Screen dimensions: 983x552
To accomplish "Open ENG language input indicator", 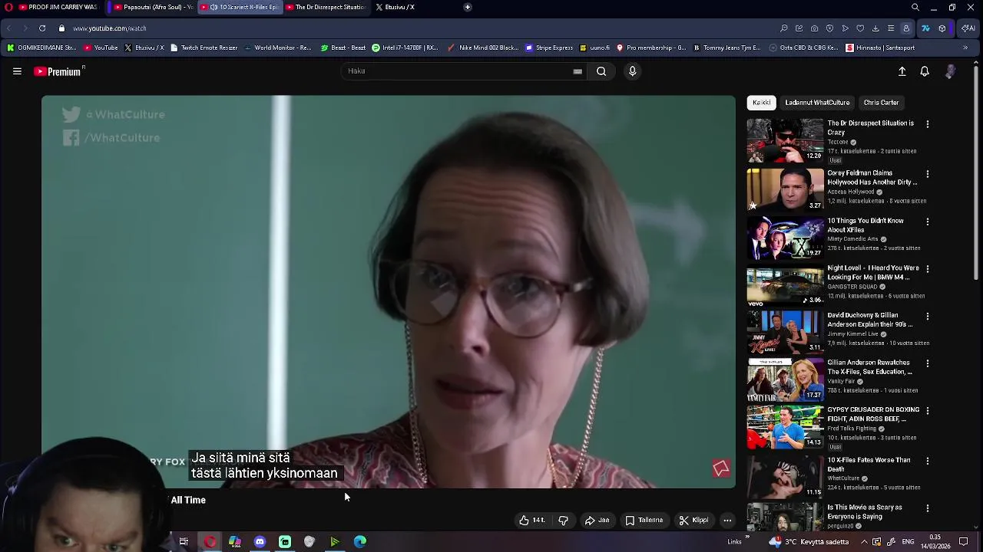I will click(x=907, y=541).
